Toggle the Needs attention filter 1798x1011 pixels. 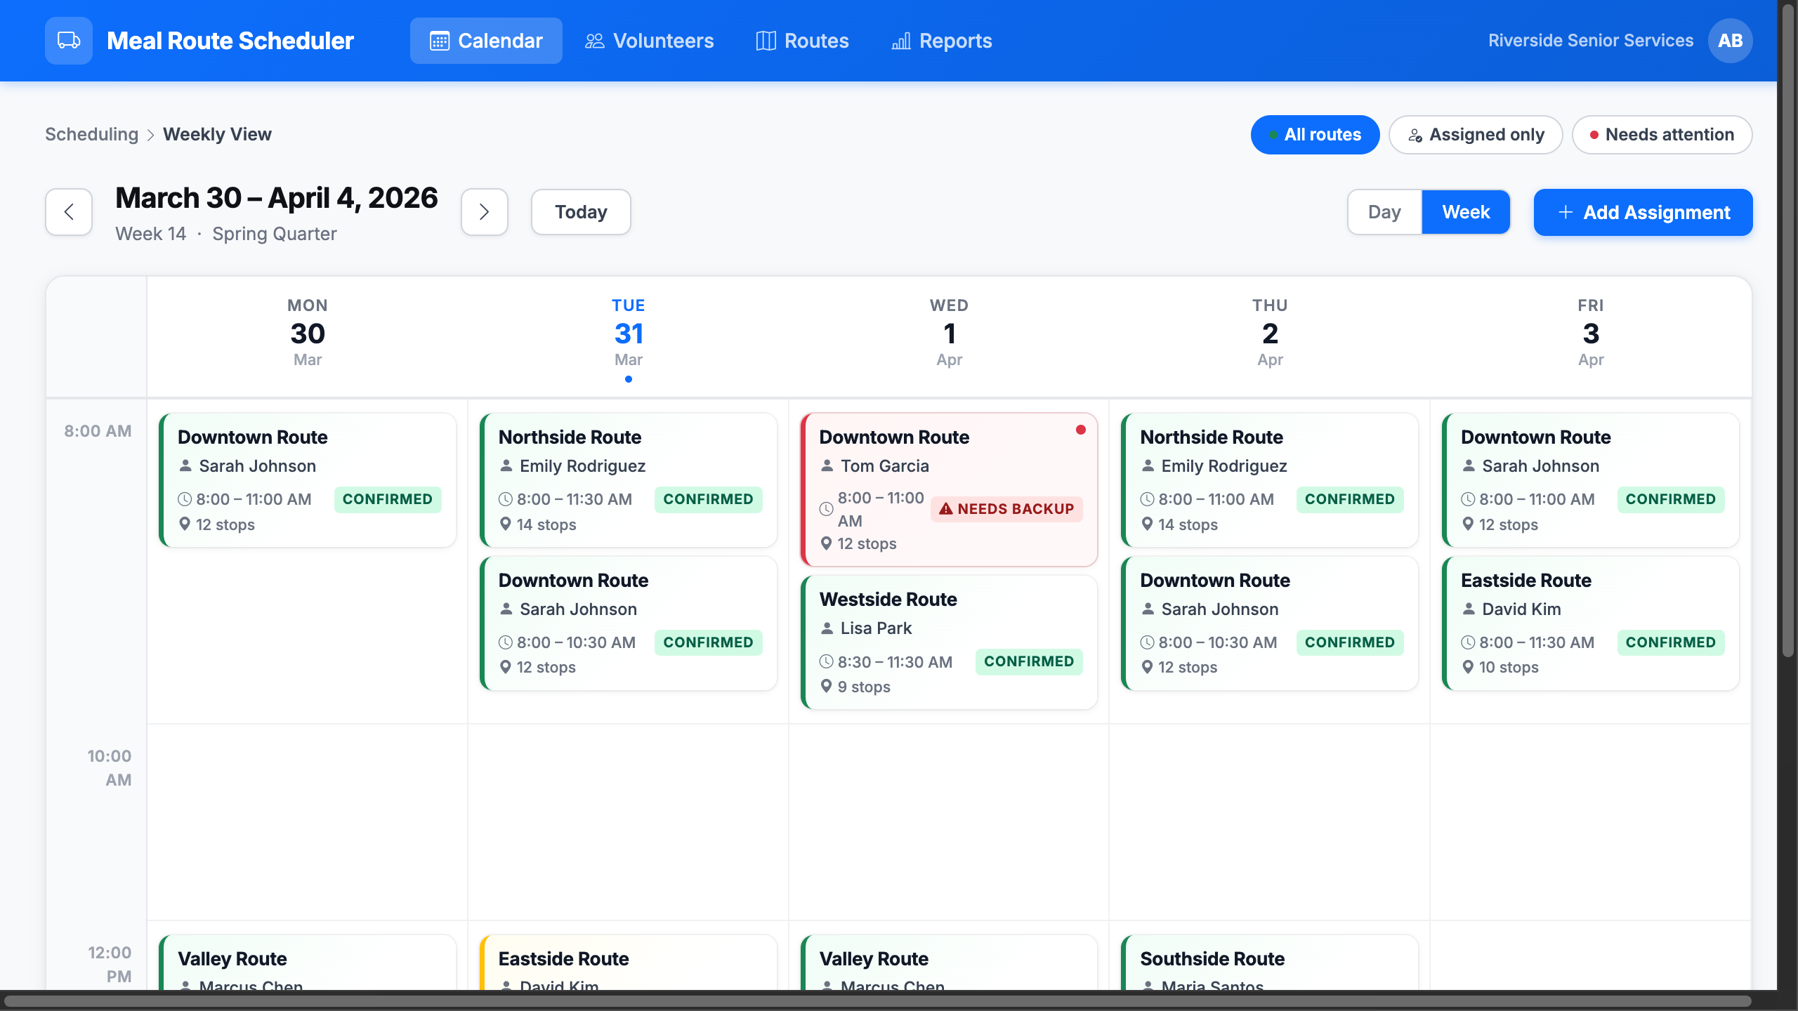point(1662,135)
